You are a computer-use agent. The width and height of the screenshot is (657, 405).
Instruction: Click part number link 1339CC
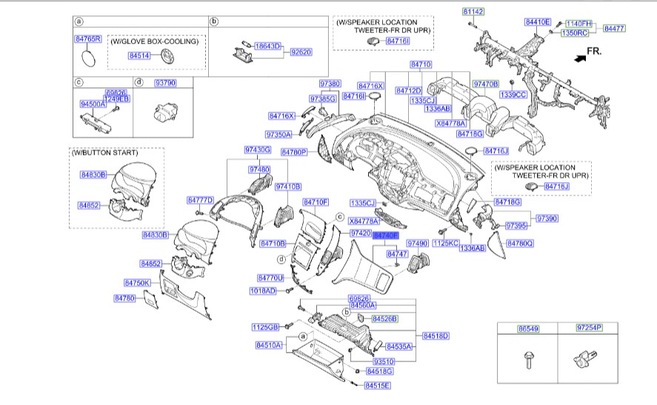click(513, 95)
